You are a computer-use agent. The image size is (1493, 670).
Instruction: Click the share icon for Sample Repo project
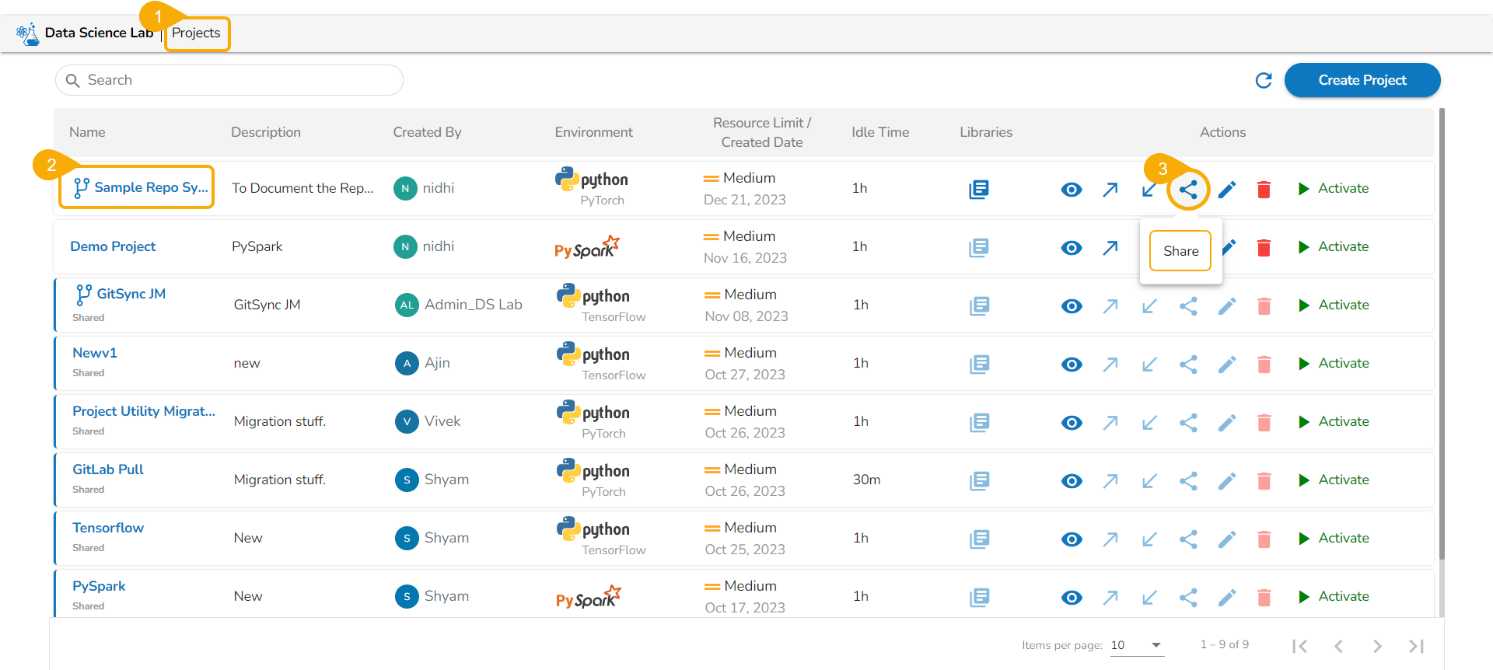coord(1187,189)
